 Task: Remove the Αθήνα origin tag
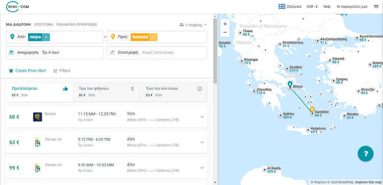click(46, 37)
